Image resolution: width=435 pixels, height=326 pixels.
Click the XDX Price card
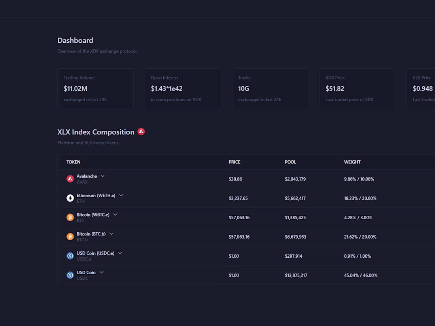[357, 88]
